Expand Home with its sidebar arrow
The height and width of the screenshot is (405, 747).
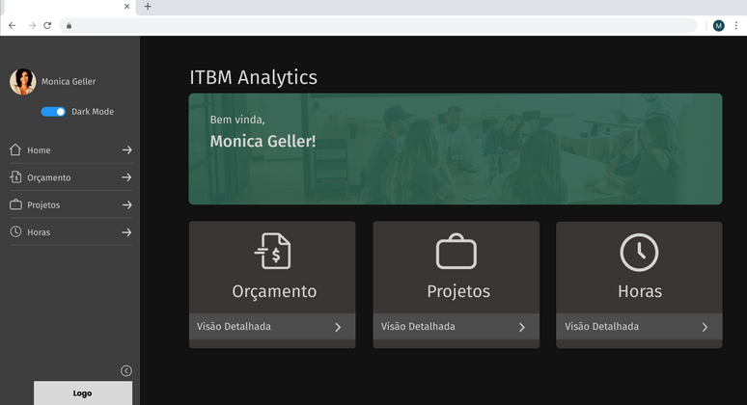coord(126,150)
